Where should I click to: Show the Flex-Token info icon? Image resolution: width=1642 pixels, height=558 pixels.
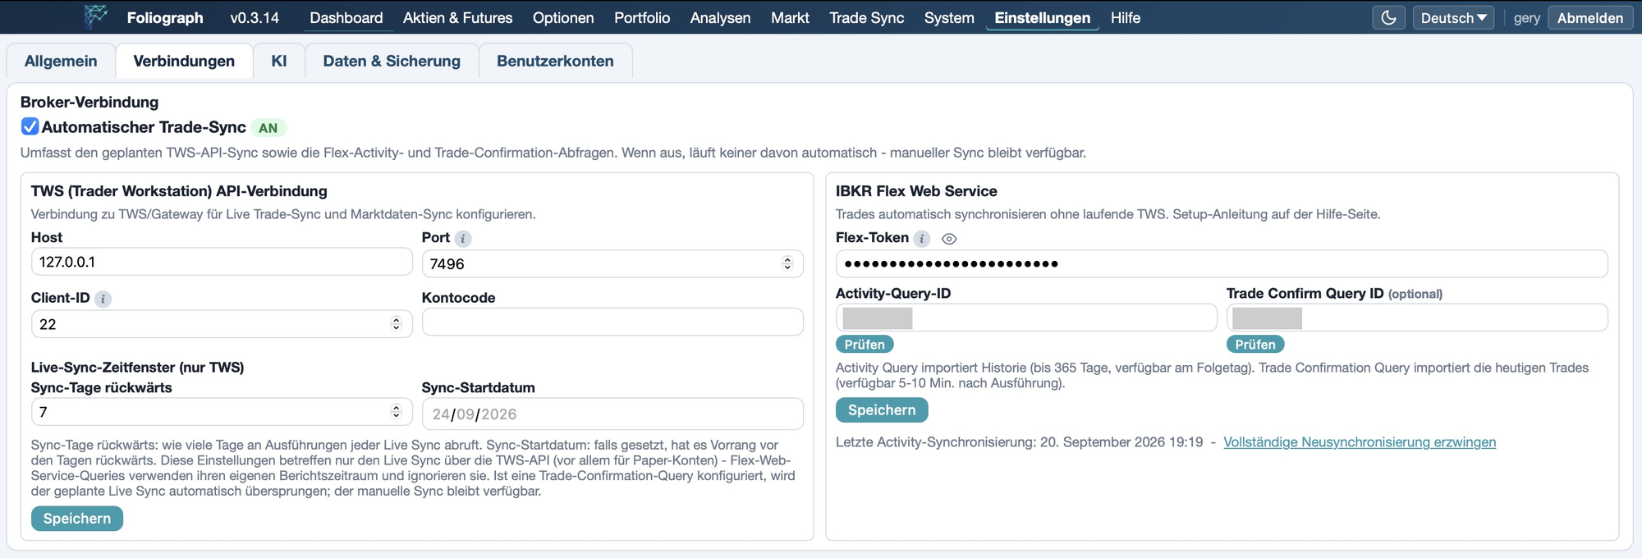tap(922, 239)
